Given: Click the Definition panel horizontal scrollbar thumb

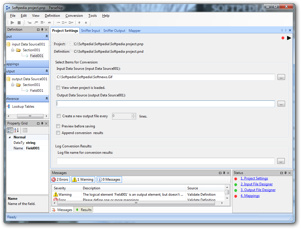Looking at the screenshot, I should click(30, 116).
